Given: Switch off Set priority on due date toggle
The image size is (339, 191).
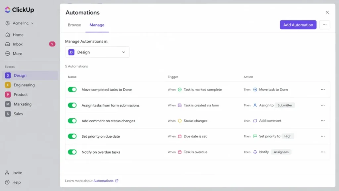Looking at the screenshot, I should pyautogui.click(x=72, y=136).
